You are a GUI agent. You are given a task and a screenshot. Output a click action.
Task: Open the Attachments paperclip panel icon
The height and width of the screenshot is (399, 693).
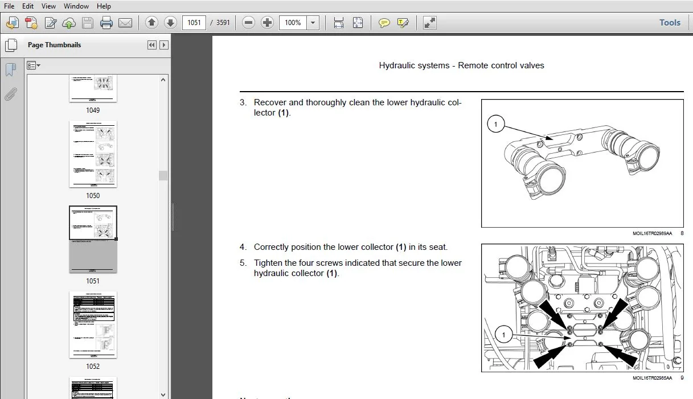point(11,94)
